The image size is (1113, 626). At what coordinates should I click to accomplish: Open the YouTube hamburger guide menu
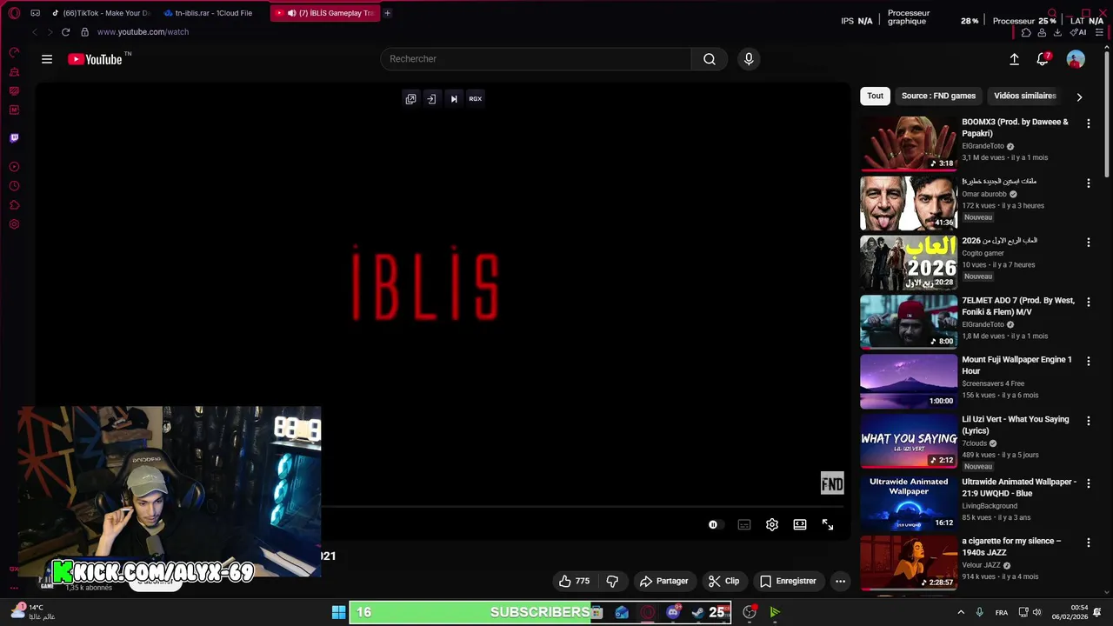[x=47, y=59]
